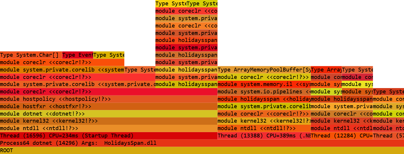The height and width of the screenshot is (154, 404).
Task: Select the module system.io.pipelines frame
Action: click(264, 92)
